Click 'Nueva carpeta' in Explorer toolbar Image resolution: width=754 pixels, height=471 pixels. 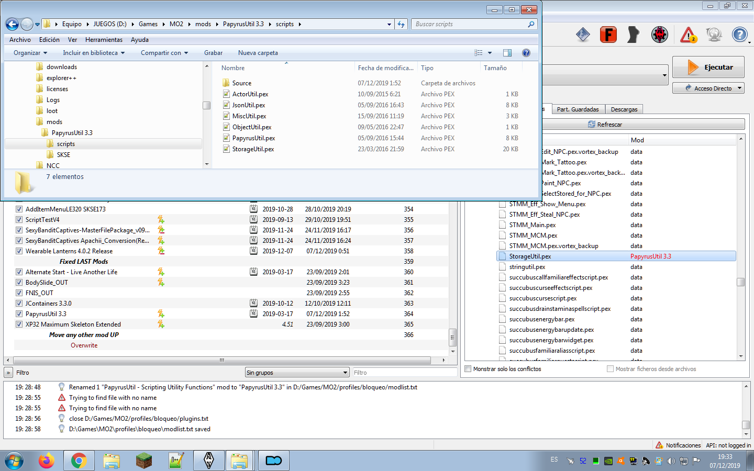[x=258, y=53]
